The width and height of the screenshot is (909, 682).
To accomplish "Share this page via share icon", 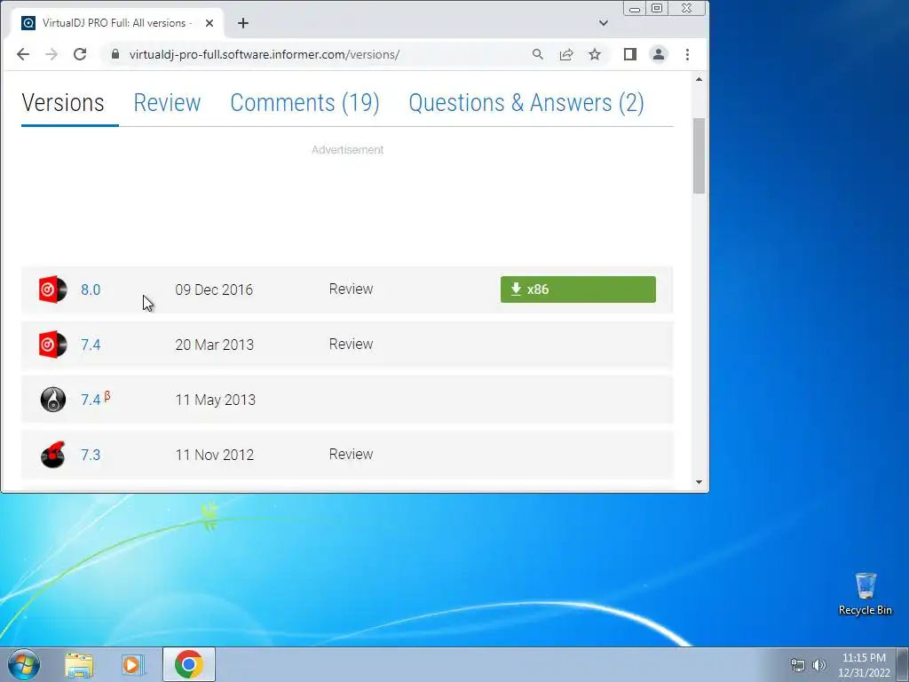I will coord(565,54).
